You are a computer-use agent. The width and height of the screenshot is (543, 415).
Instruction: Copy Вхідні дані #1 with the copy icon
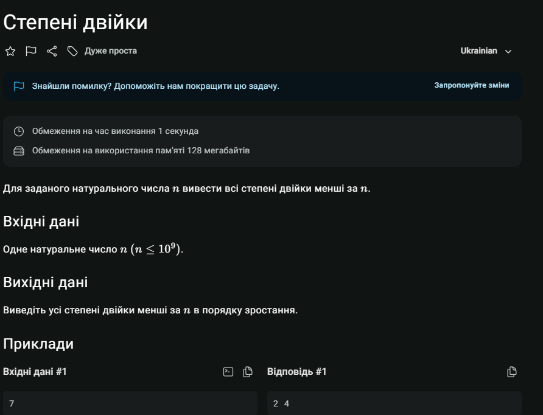tap(248, 372)
